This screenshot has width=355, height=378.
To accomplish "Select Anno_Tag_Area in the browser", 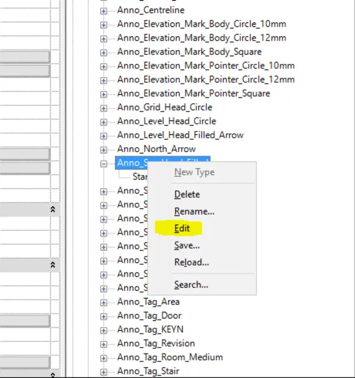I will (x=148, y=302).
